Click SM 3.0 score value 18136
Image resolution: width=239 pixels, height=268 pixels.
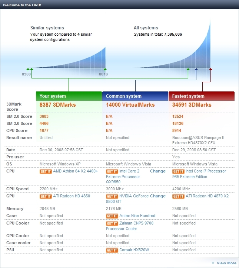pyautogui.click(x=177, y=123)
